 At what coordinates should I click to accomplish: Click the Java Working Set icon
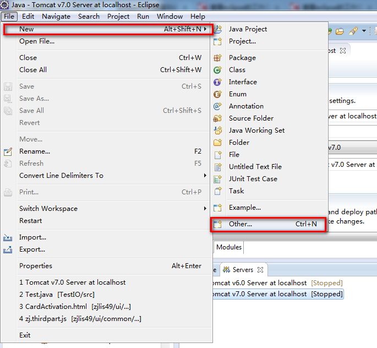tap(218, 130)
